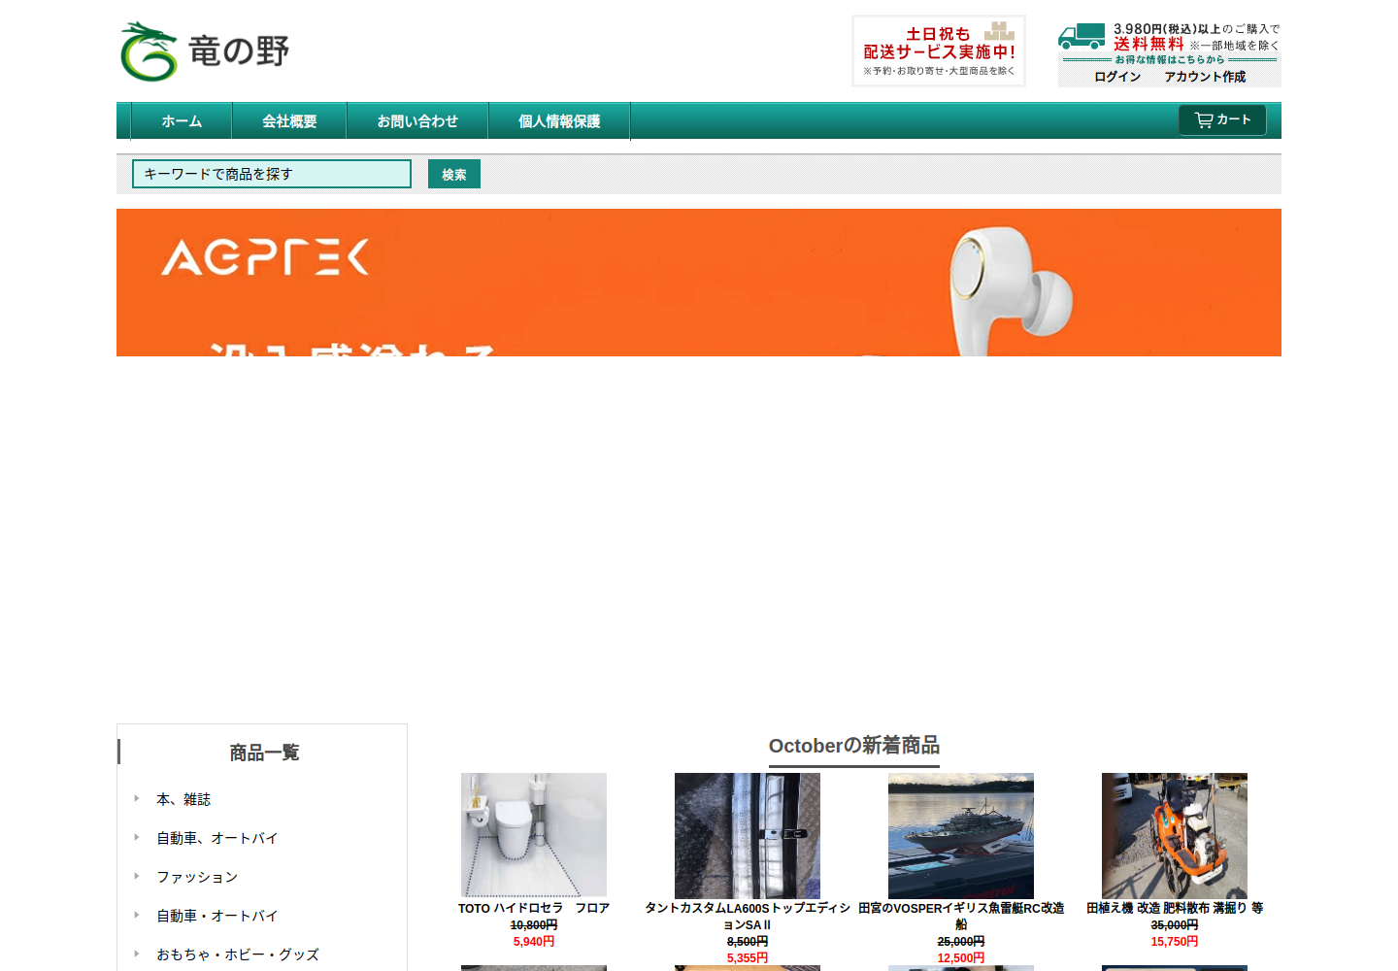1398x971 pixels.
Task: Click the AGPTEK earbuds orange banner
Action: point(699,283)
